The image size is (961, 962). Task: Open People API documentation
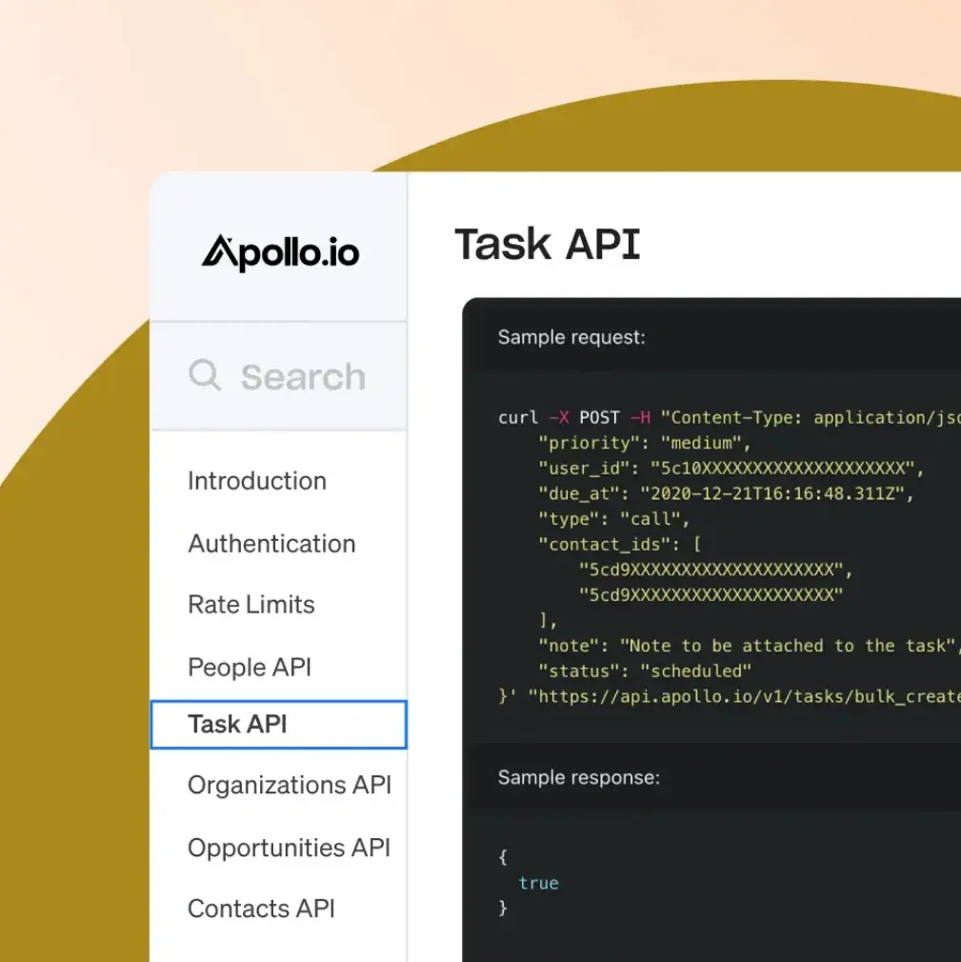[x=250, y=668]
